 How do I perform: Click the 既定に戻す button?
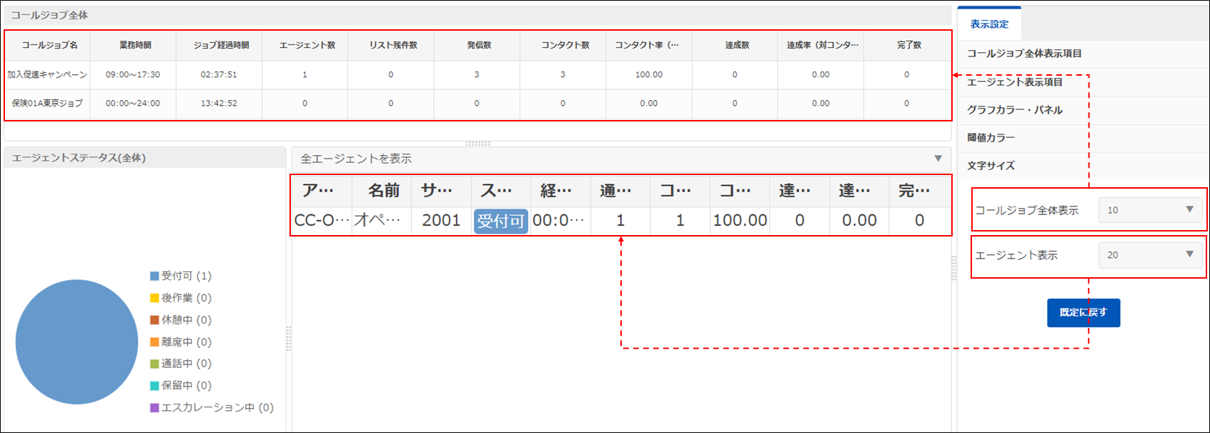pos(1083,313)
